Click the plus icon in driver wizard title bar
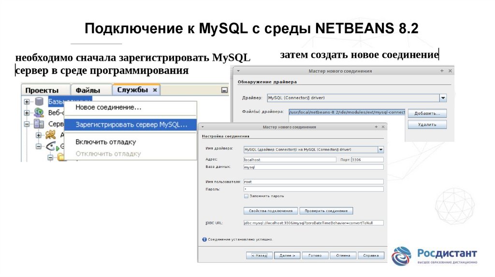Viewport: 495px width, 277px height. click(x=442, y=71)
